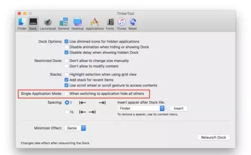Image resolution: width=251 pixels, height=155 pixels.
Task: Click the Relaunch Dock button
Action: pyautogui.click(x=213, y=137)
